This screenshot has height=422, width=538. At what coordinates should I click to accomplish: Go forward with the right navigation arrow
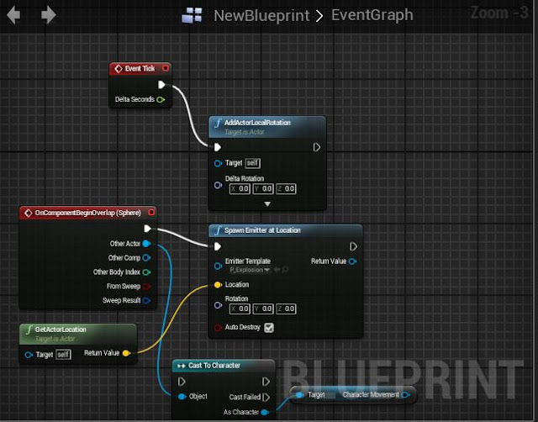point(49,15)
